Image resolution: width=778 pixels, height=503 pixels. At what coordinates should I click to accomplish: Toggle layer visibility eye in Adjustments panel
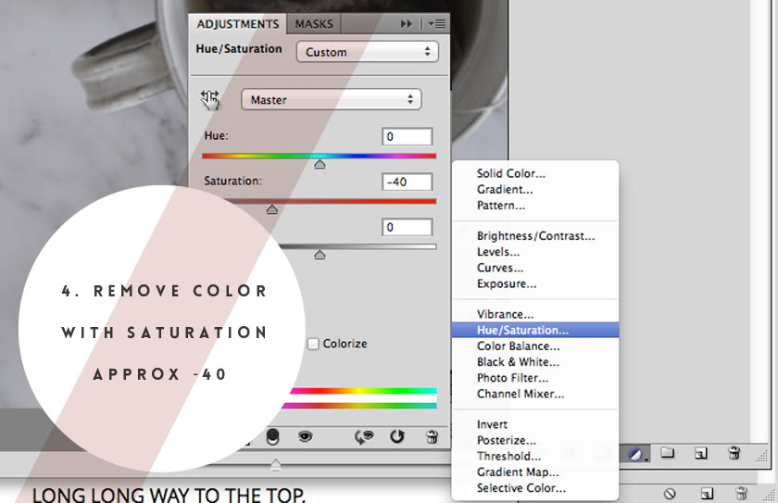tap(305, 436)
